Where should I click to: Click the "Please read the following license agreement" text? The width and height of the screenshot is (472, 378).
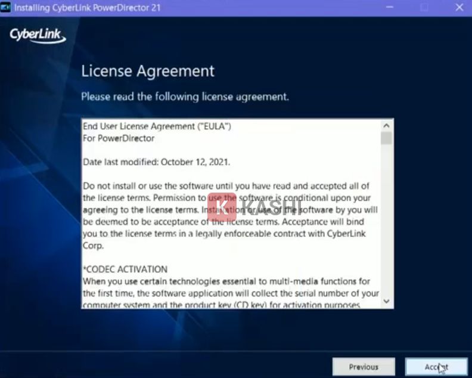coord(185,97)
